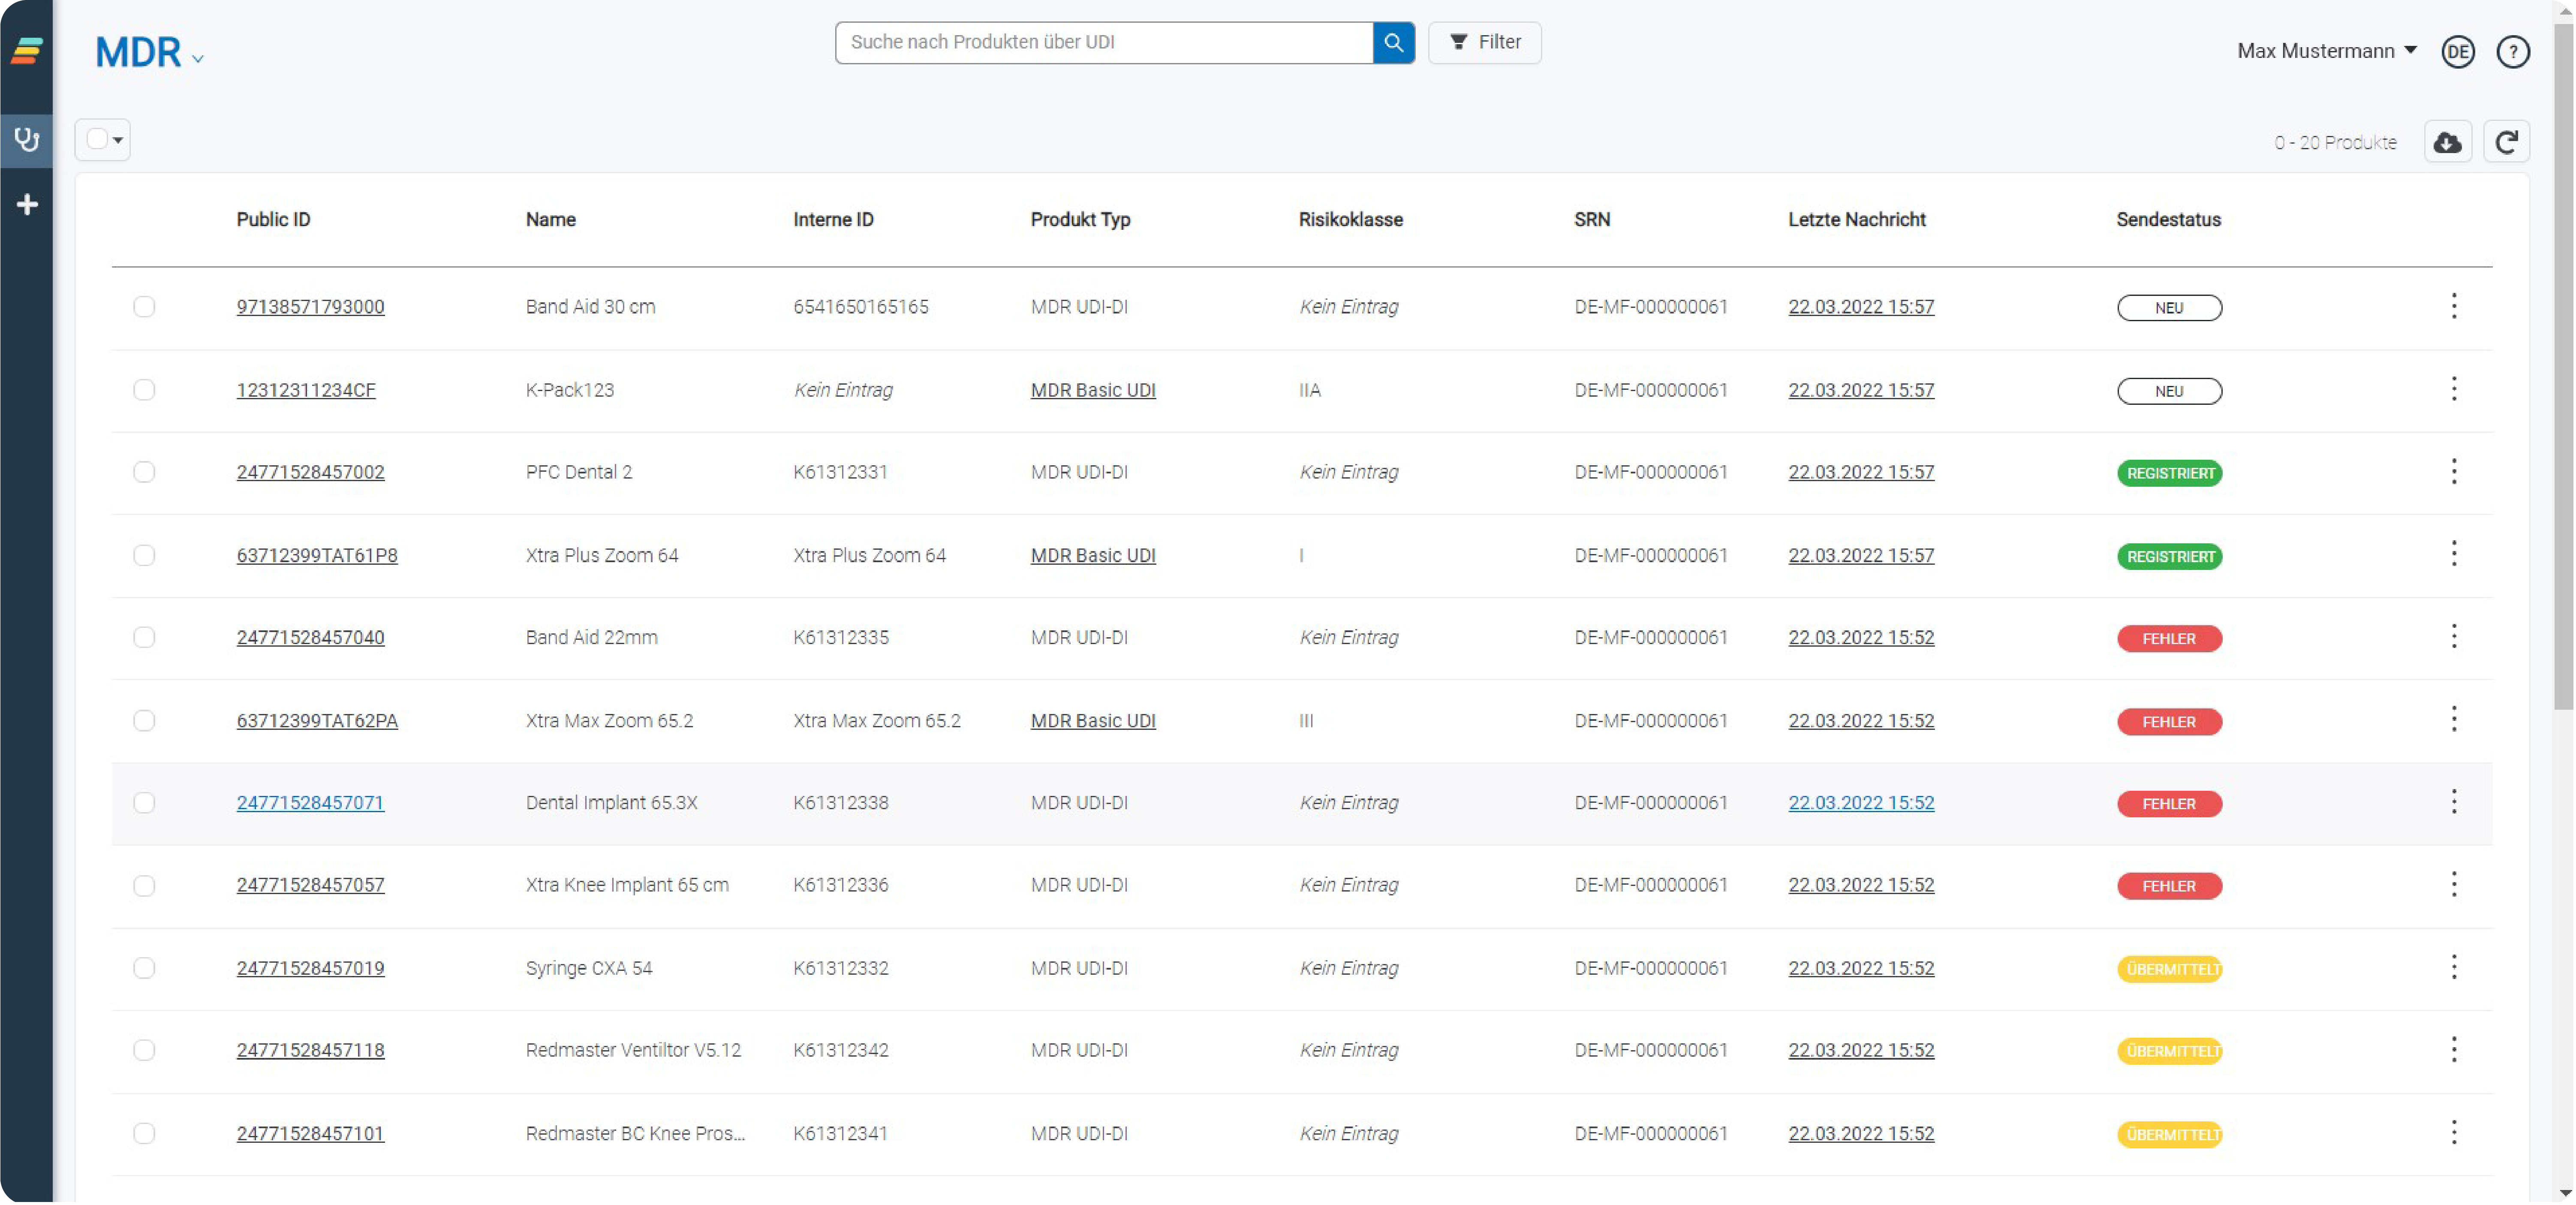Click the '0 - 20 Produkte' count text
This screenshot has height=1205, width=2576.
pyautogui.click(x=2335, y=142)
